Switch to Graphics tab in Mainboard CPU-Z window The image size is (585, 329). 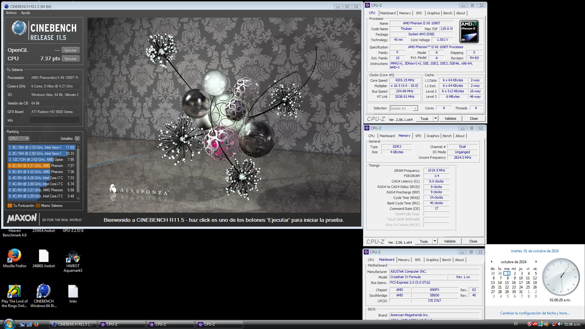[x=432, y=260]
